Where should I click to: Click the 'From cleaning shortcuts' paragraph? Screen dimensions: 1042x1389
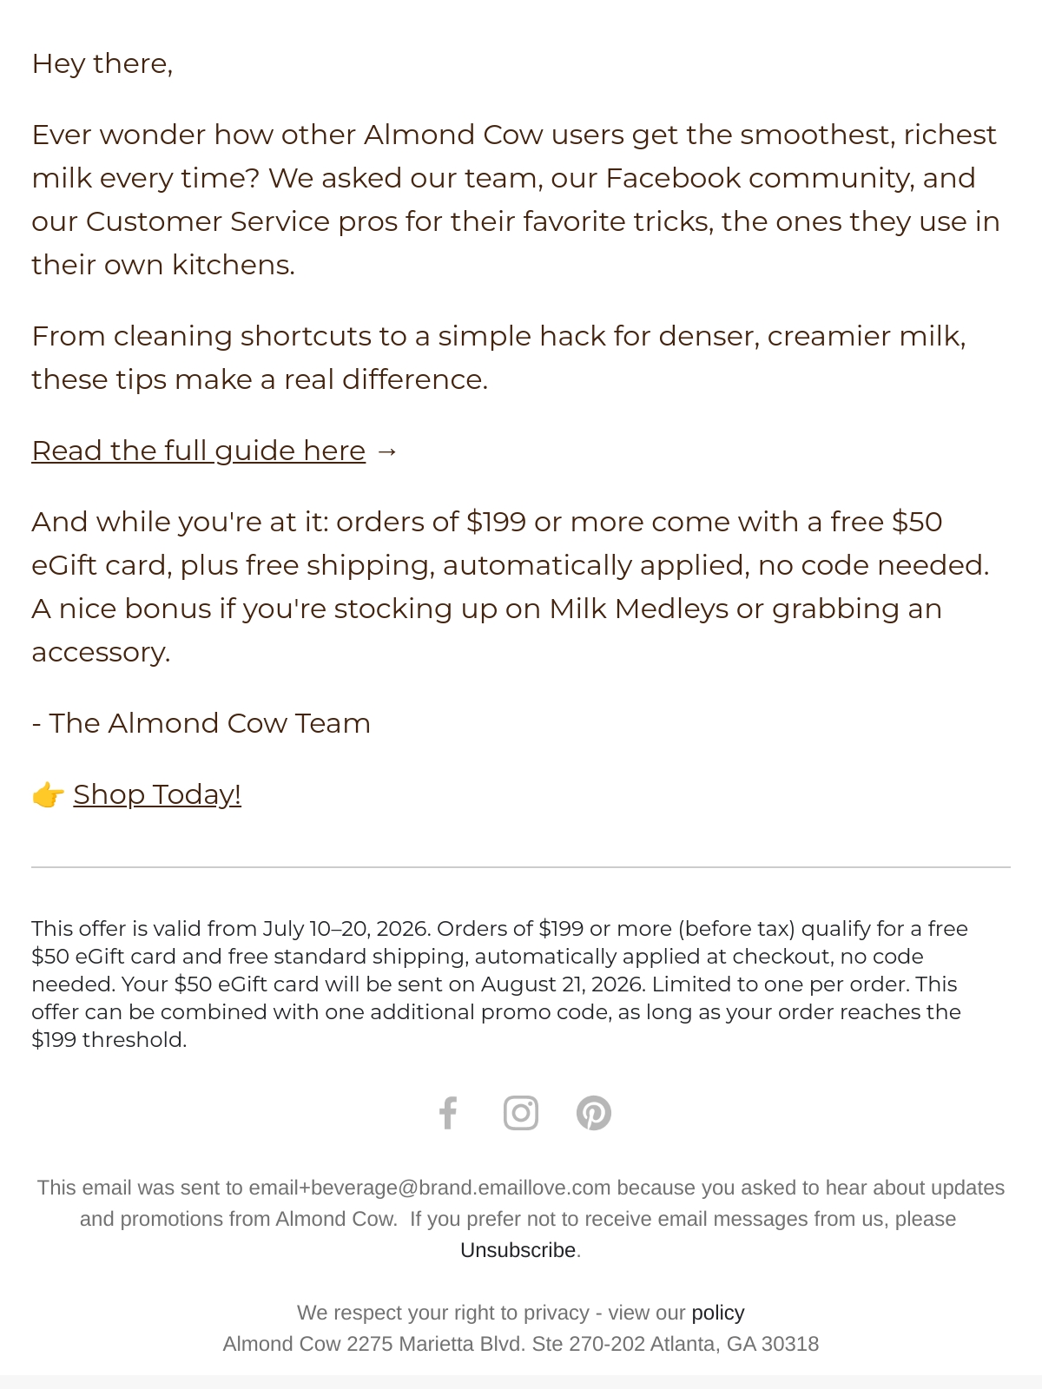point(499,358)
